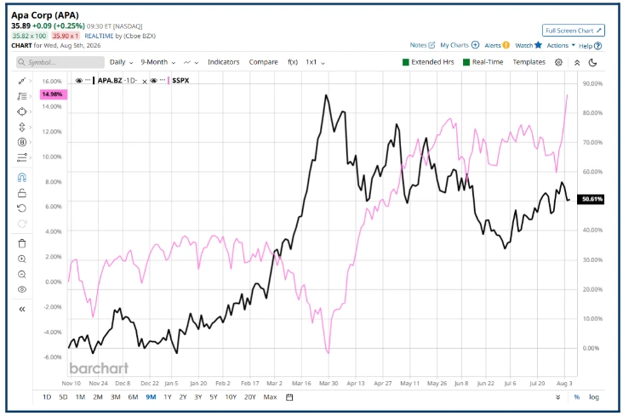Click the Mar 30 date axis label
623x416 pixels.
(329, 384)
